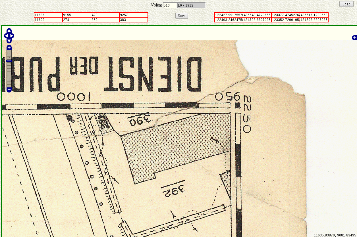Focus the coordinate cell starting 123377.47
357x237 pixels.
tap(286, 15)
